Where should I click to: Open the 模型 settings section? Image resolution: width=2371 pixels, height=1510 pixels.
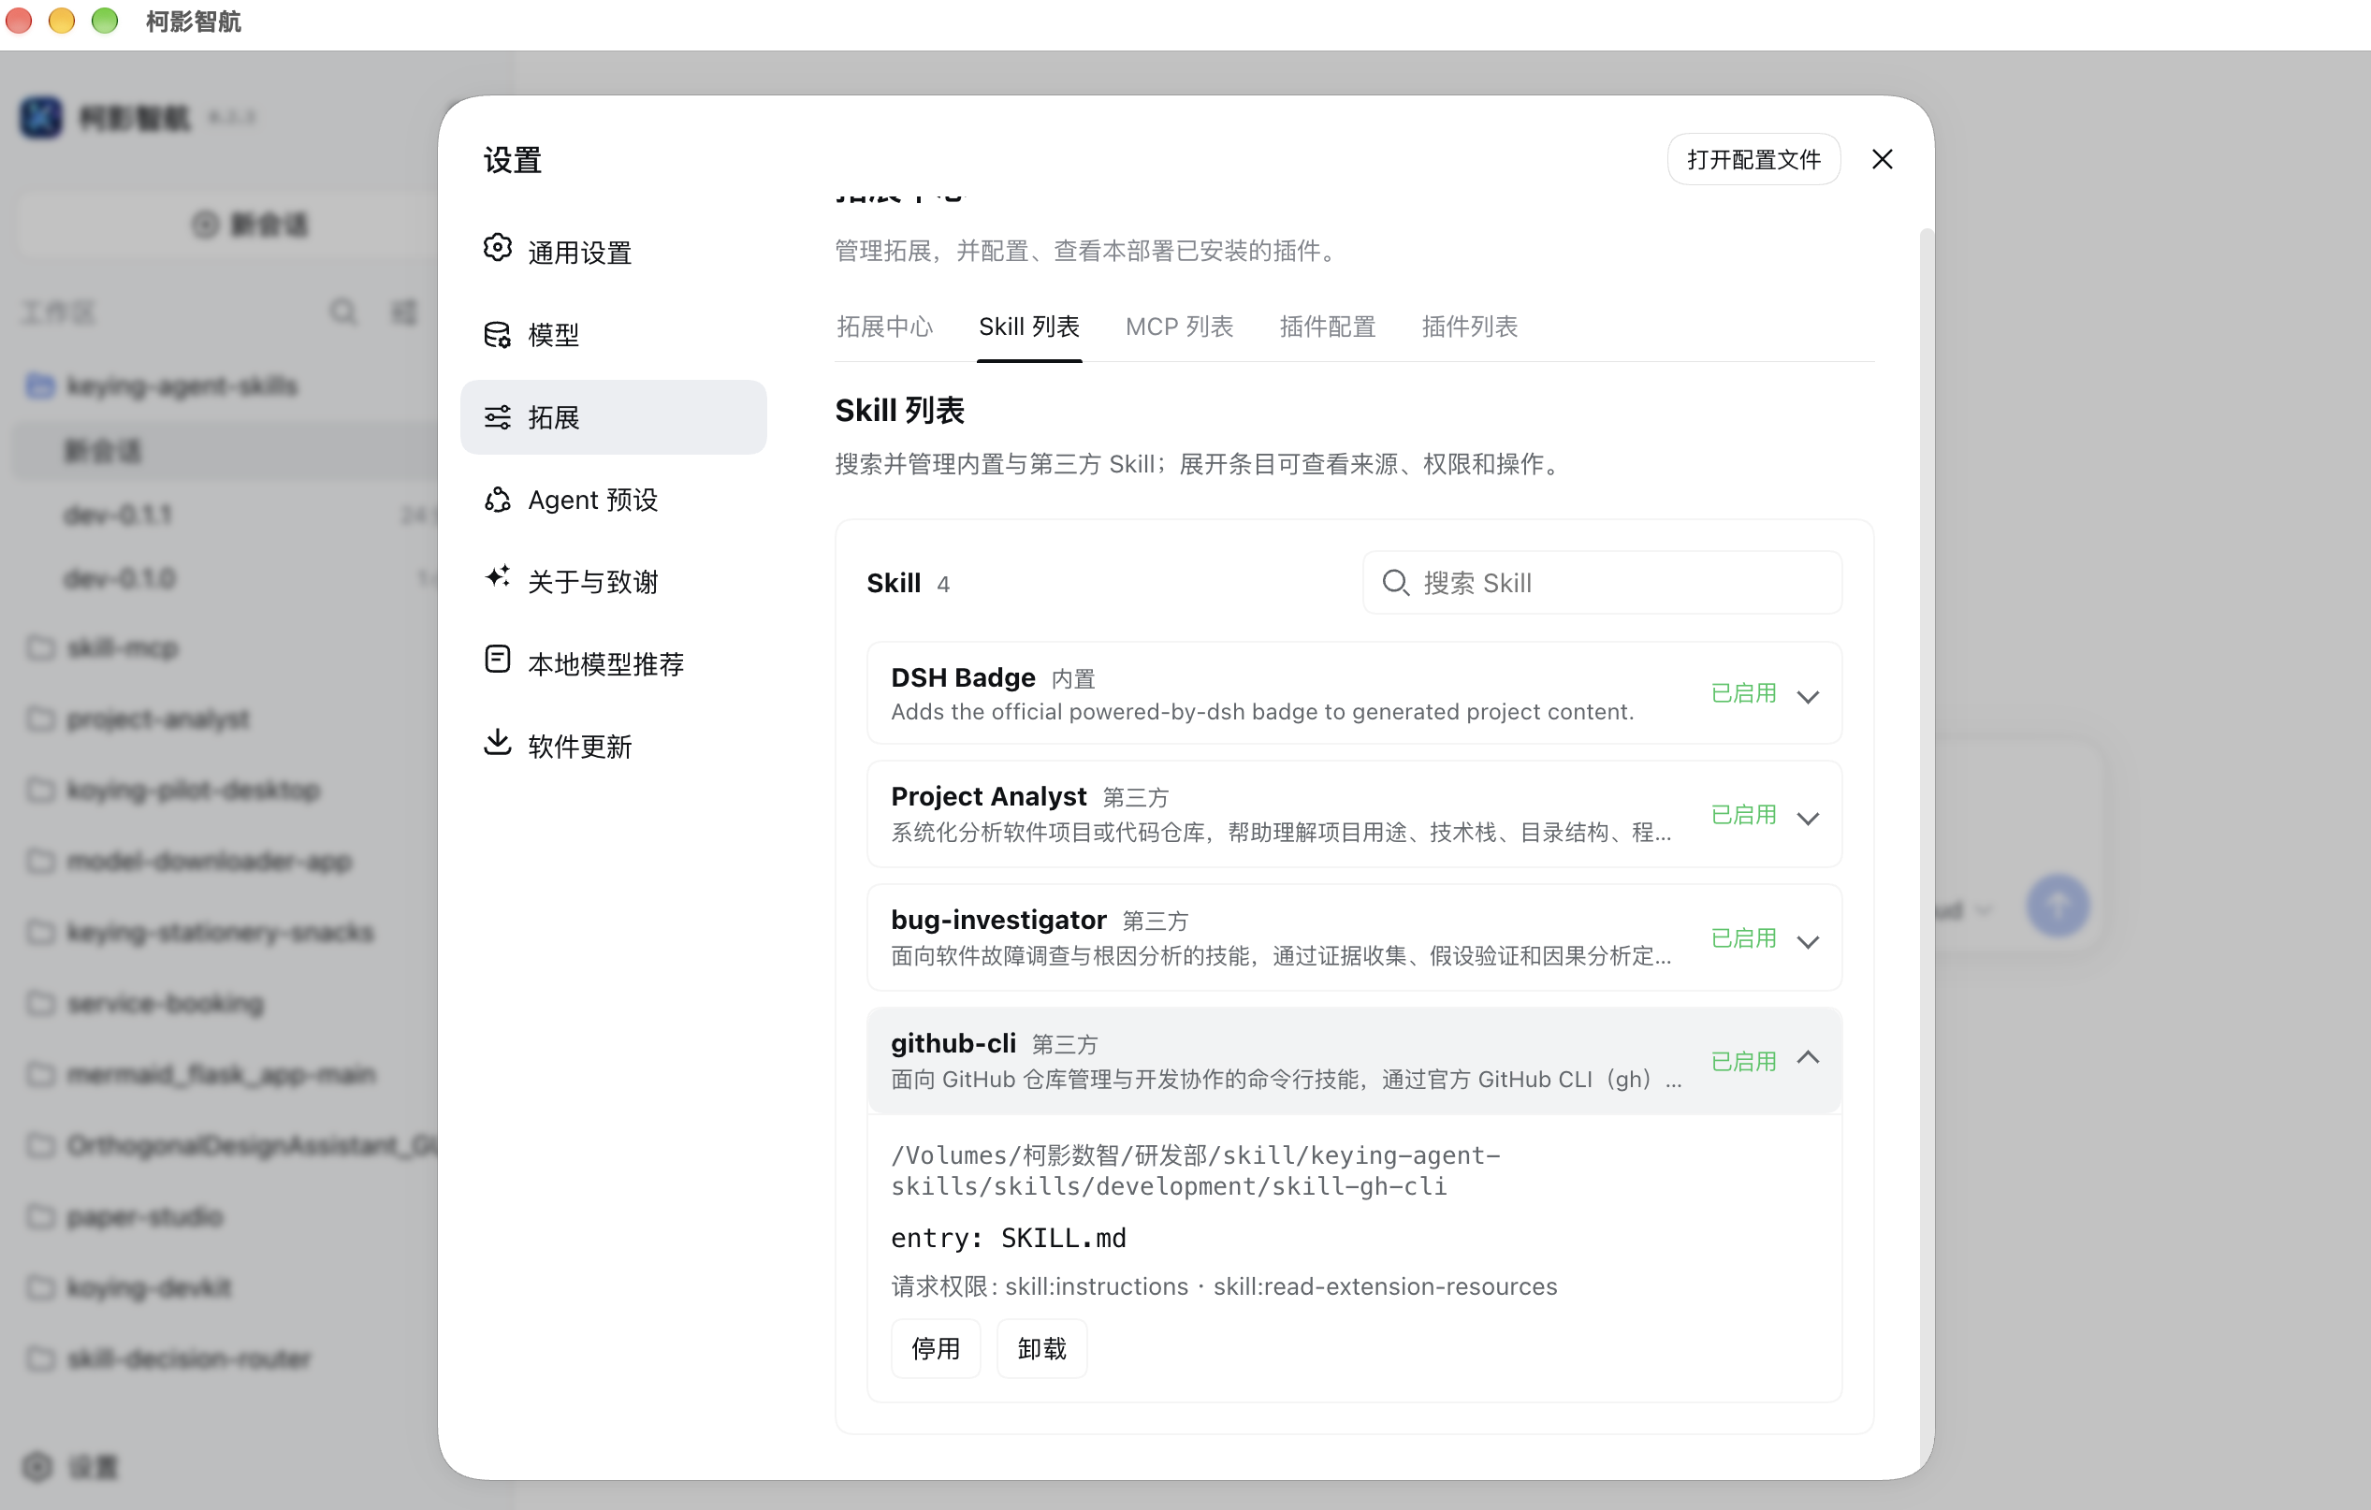[x=613, y=335]
